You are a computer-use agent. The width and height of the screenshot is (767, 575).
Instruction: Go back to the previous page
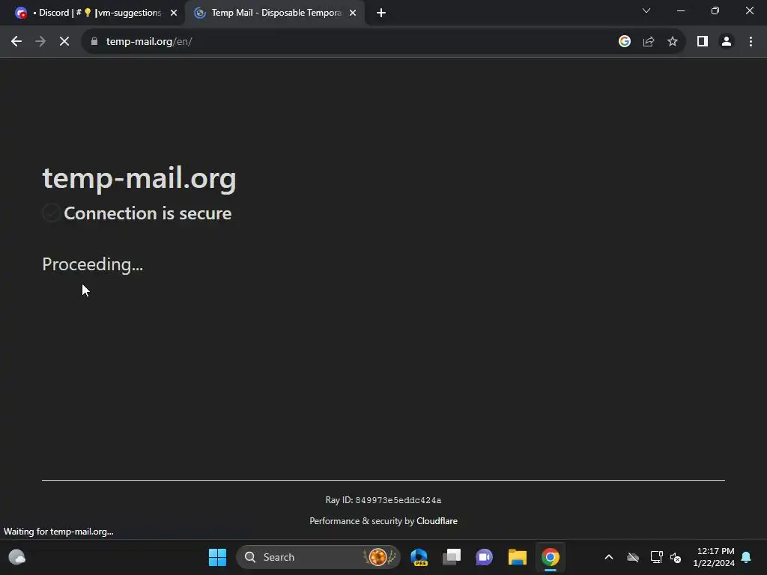(x=16, y=42)
